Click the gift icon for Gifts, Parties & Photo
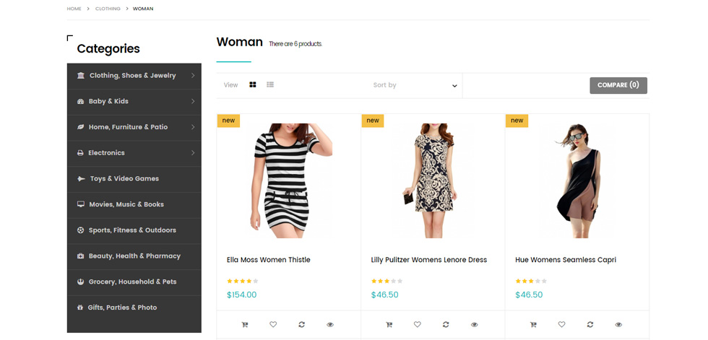Image resolution: width=708 pixels, height=340 pixels. point(80,308)
